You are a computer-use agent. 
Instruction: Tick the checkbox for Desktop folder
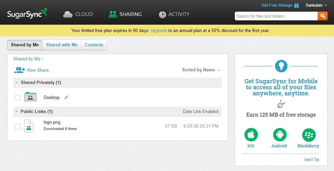click(18, 98)
